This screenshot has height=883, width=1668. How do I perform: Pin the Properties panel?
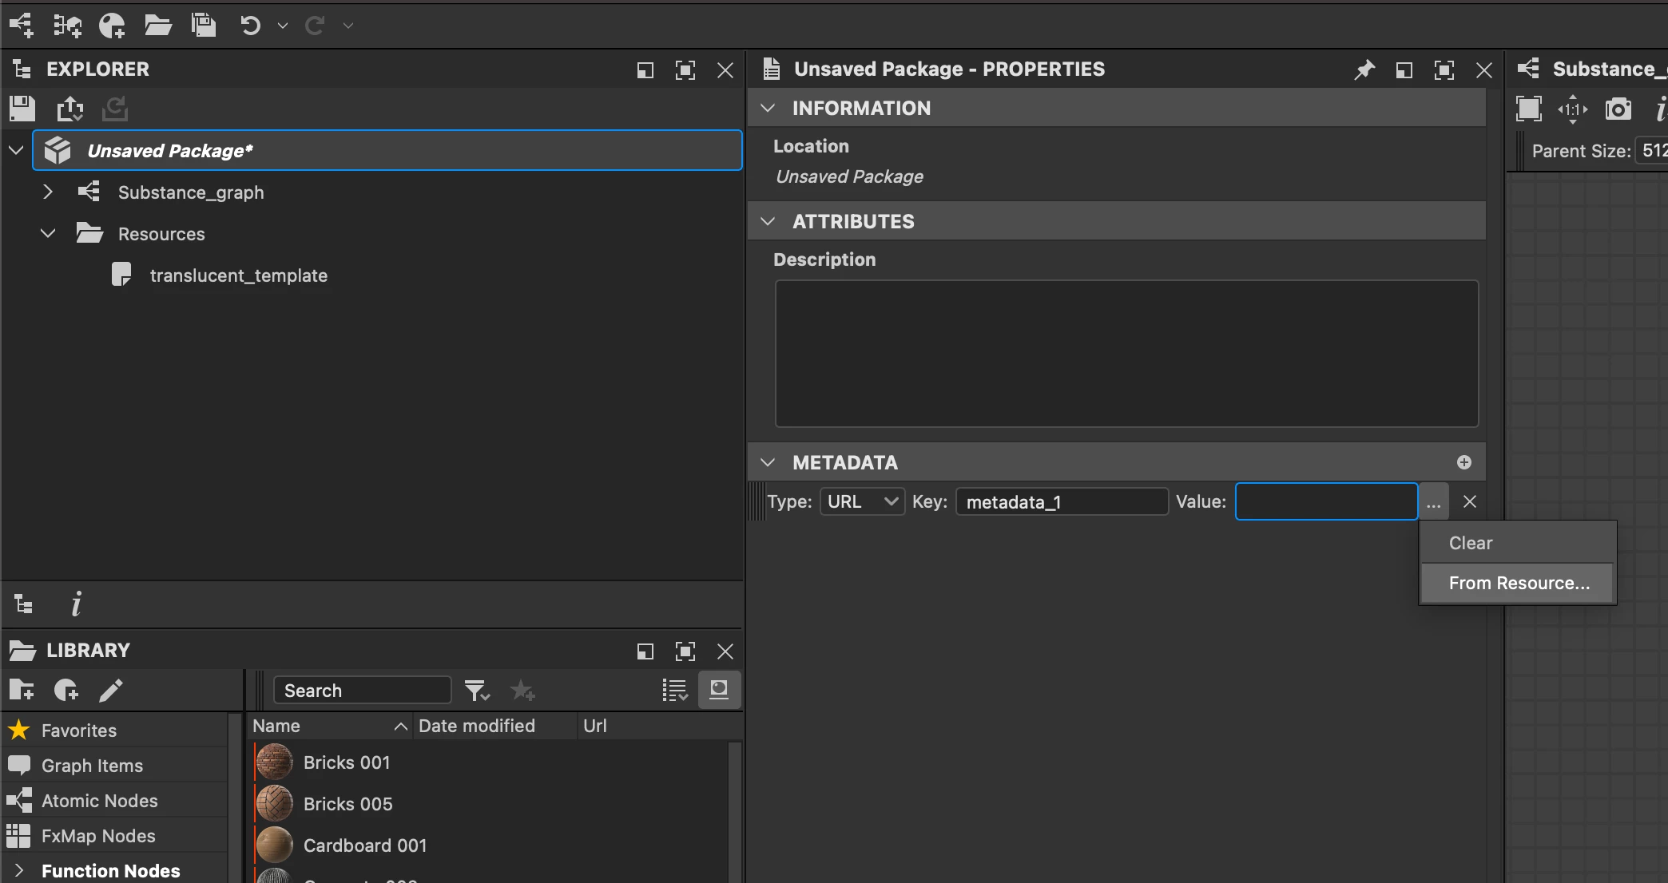(1364, 70)
